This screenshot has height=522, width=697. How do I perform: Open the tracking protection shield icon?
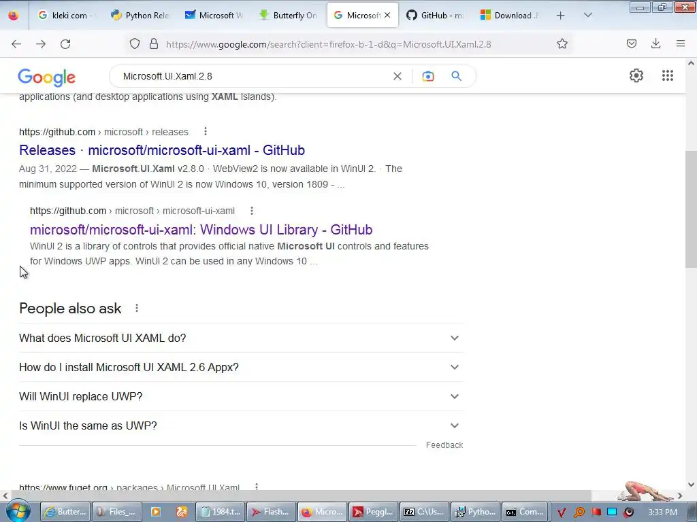[135, 43]
